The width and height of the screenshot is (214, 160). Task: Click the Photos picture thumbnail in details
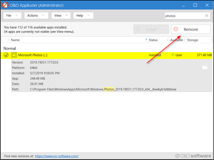pos(205,66)
